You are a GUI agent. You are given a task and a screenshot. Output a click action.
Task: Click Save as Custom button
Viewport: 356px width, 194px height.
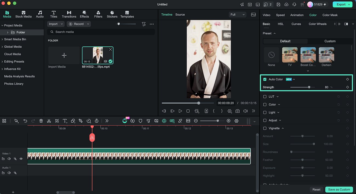tap(339, 189)
